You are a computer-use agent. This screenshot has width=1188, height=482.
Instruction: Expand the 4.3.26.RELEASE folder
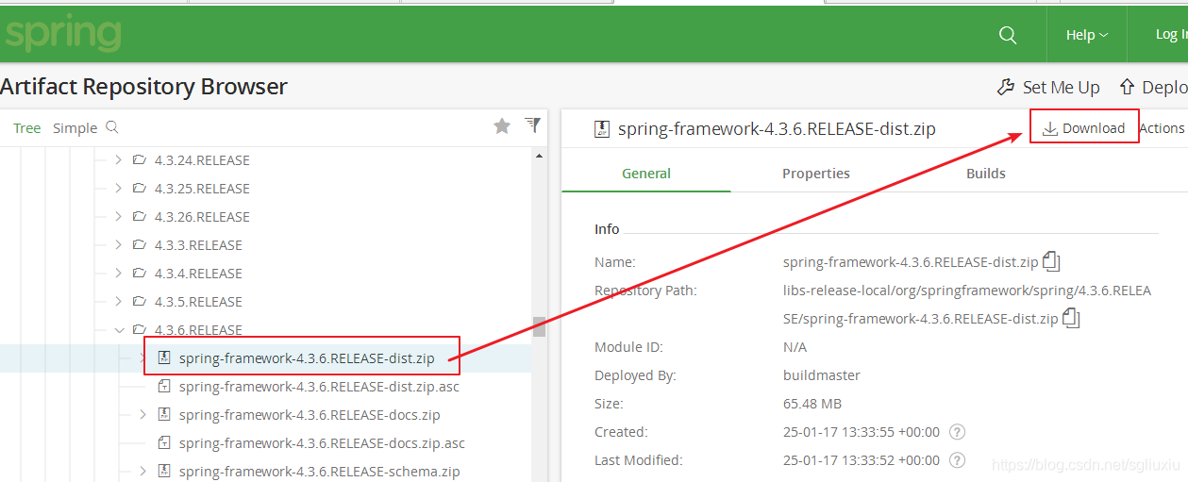pyautogui.click(x=118, y=217)
